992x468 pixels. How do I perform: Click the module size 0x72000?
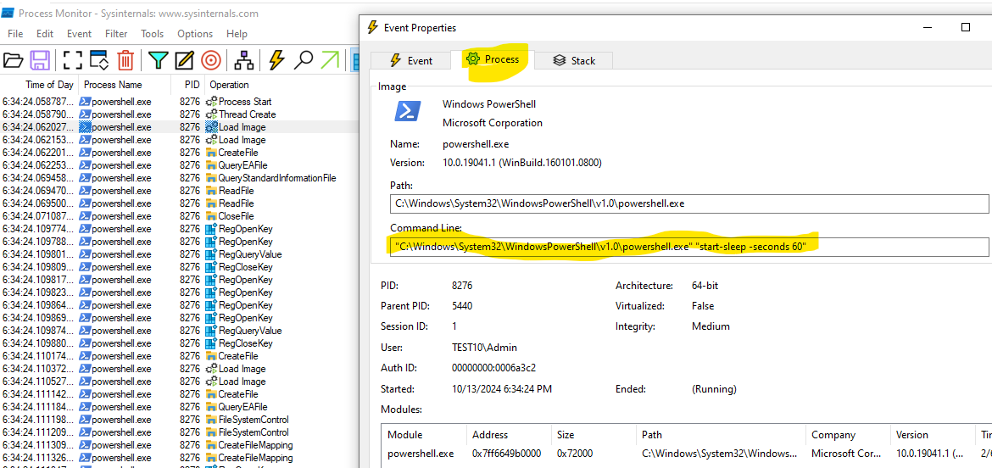pyautogui.click(x=575, y=454)
